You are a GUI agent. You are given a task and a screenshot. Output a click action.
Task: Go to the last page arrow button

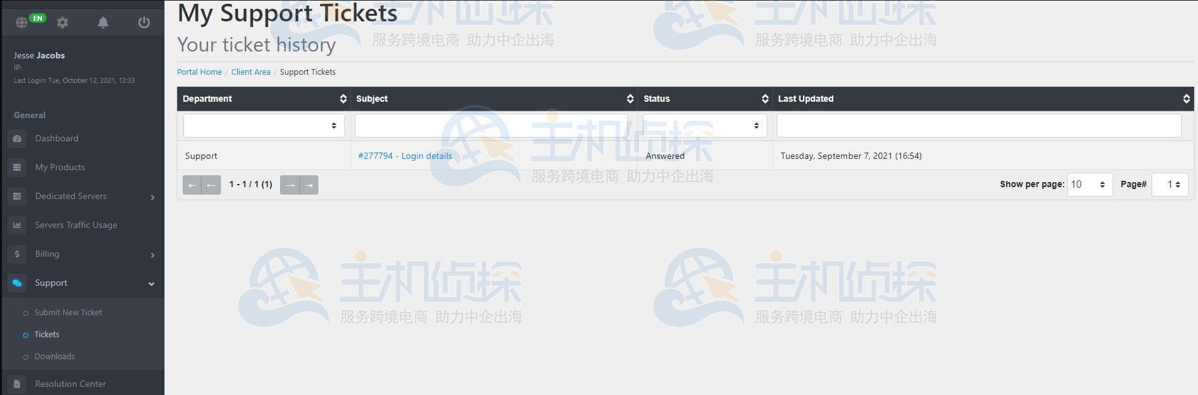coord(309,185)
